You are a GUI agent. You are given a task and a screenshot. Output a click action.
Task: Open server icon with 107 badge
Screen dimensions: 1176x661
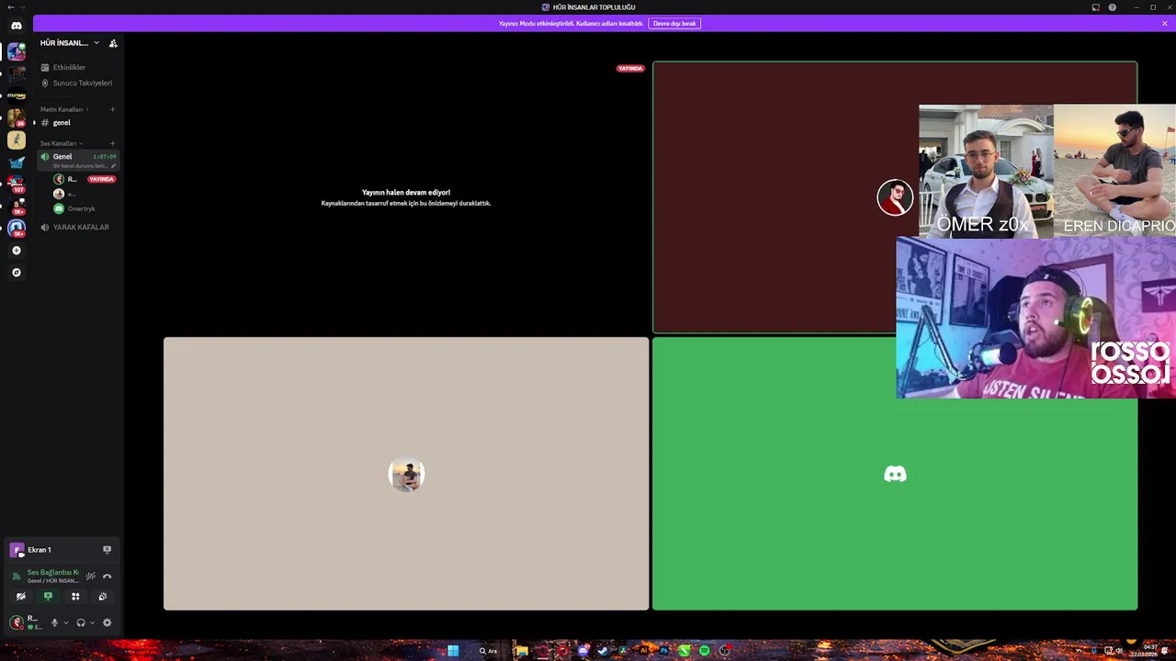(17, 184)
